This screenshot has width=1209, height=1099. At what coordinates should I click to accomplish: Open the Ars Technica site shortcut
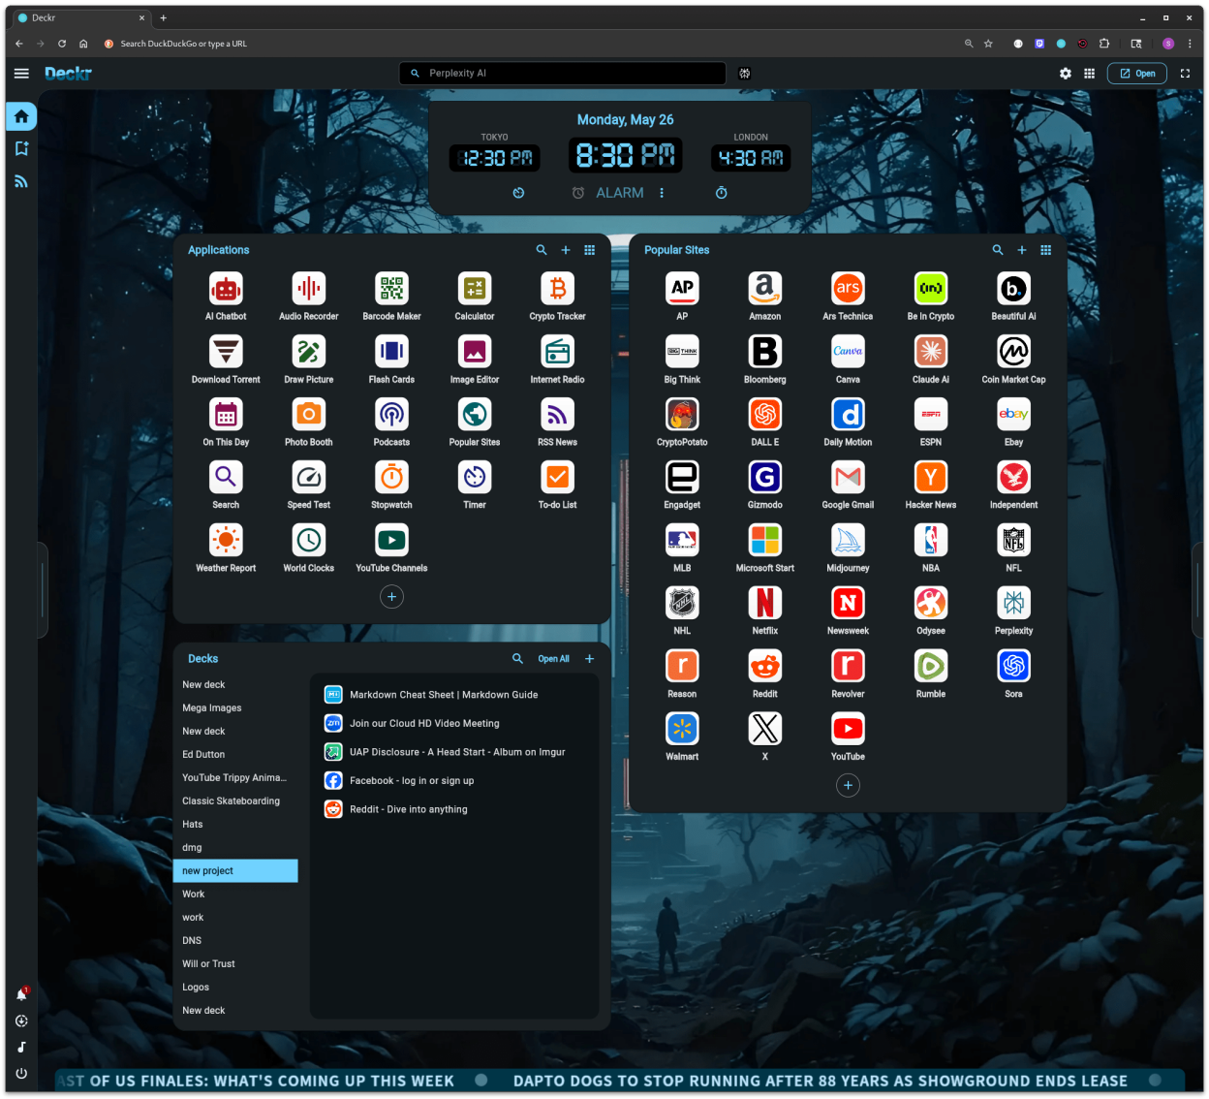[848, 289]
